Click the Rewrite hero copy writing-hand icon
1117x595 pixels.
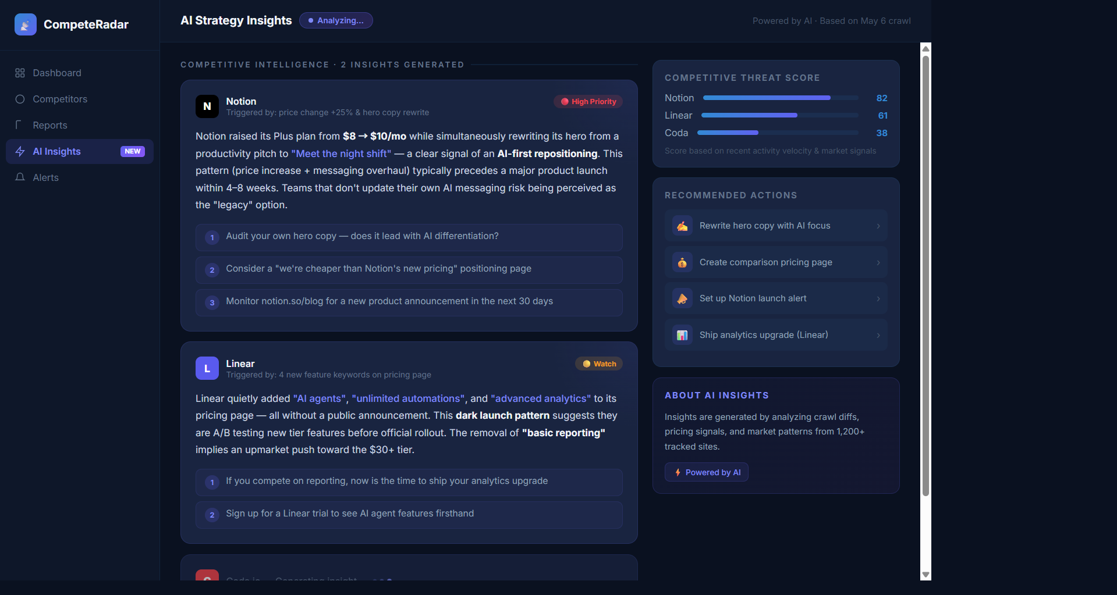click(x=682, y=226)
